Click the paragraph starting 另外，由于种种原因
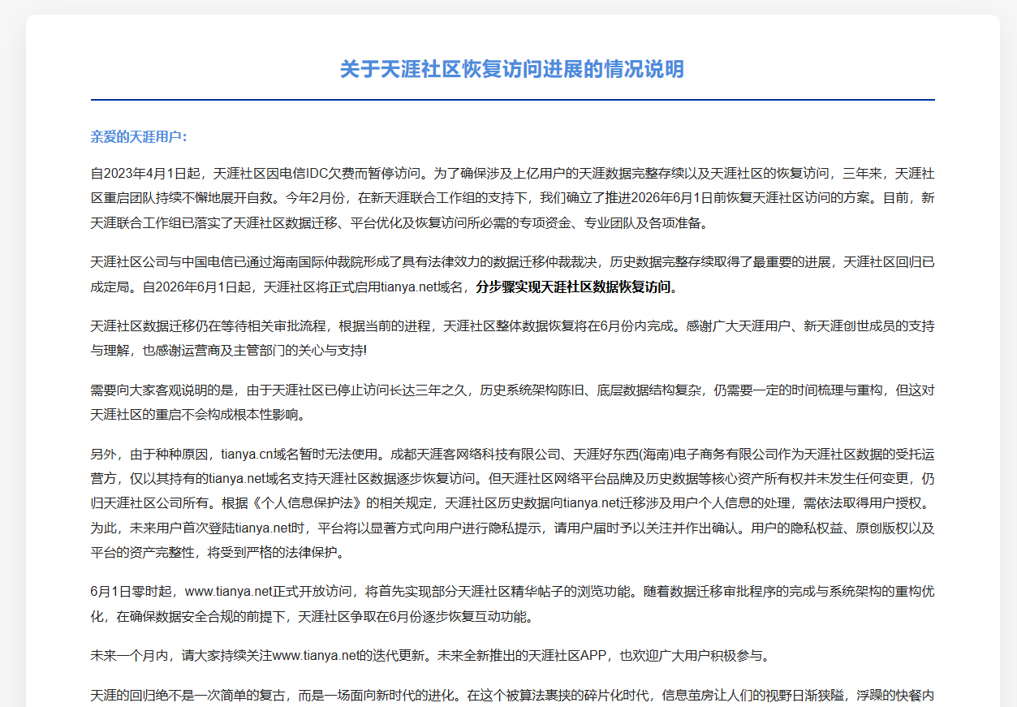This screenshot has height=707, width=1017. click(512, 503)
